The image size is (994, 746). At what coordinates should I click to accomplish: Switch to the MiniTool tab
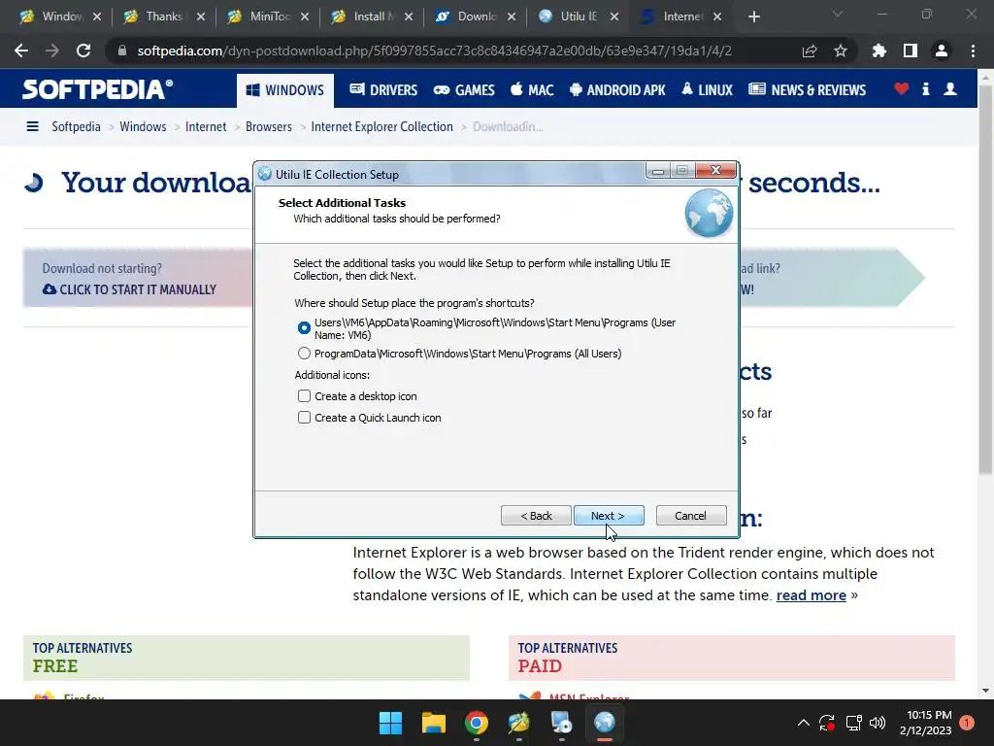tap(269, 17)
